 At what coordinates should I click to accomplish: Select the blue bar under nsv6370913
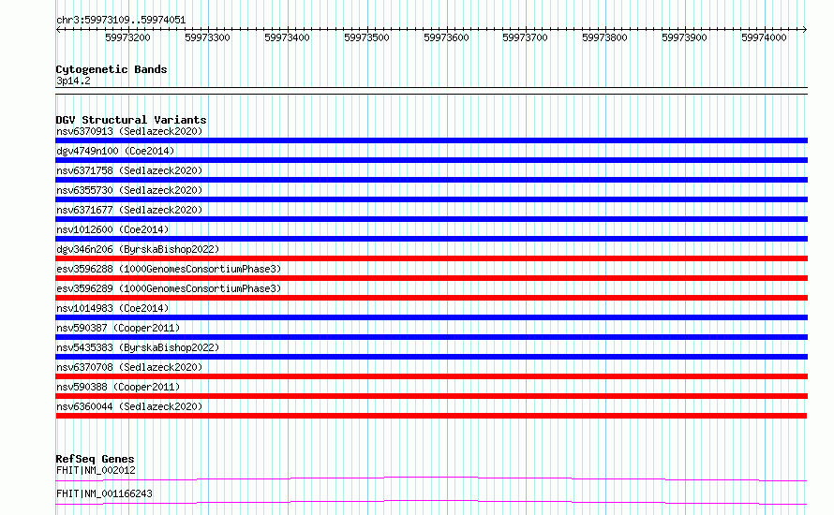click(x=431, y=140)
